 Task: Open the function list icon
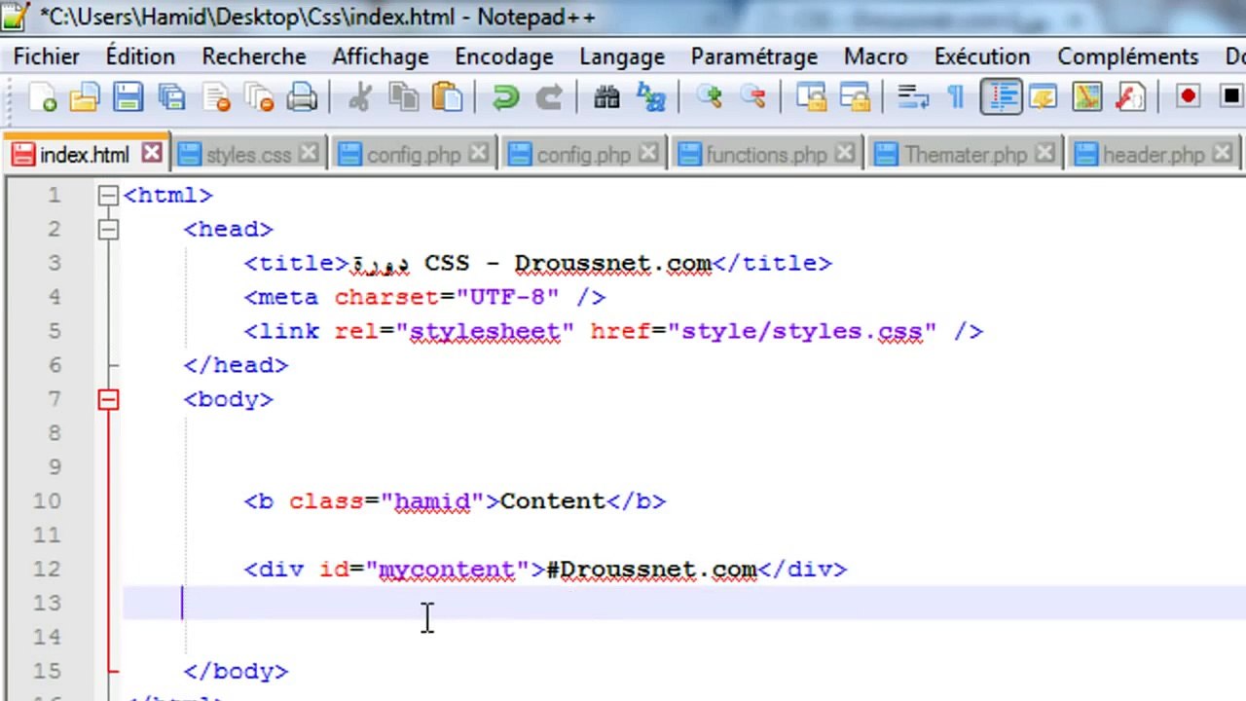(1130, 97)
